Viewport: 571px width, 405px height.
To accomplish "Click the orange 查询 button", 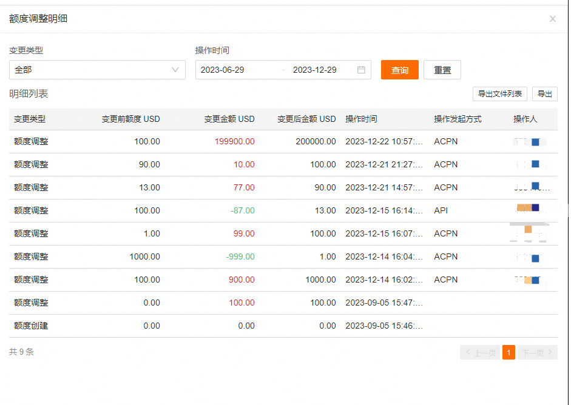I will [x=400, y=70].
